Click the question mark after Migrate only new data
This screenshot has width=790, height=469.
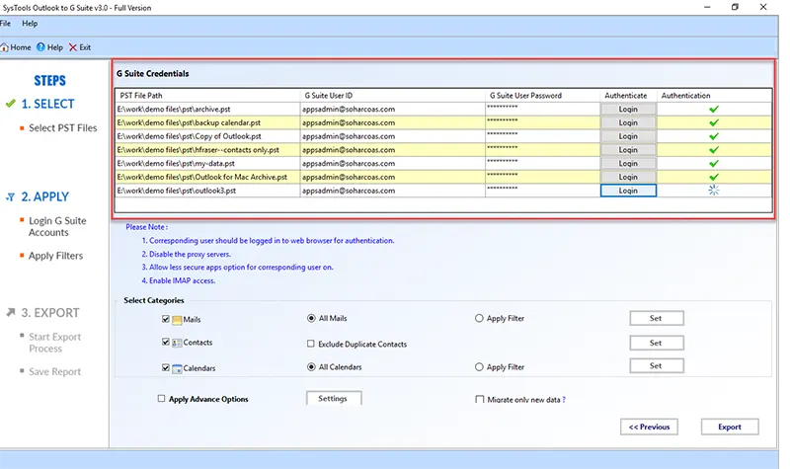pyautogui.click(x=564, y=400)
